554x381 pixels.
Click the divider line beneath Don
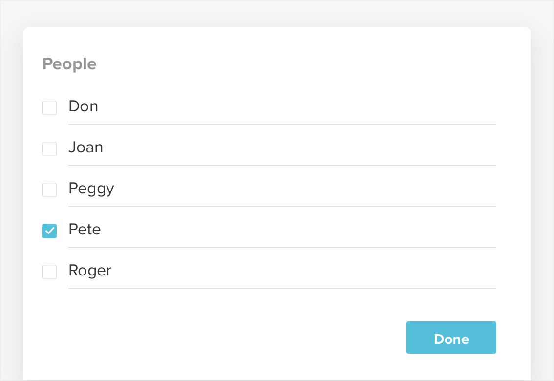tap(282, 125)
